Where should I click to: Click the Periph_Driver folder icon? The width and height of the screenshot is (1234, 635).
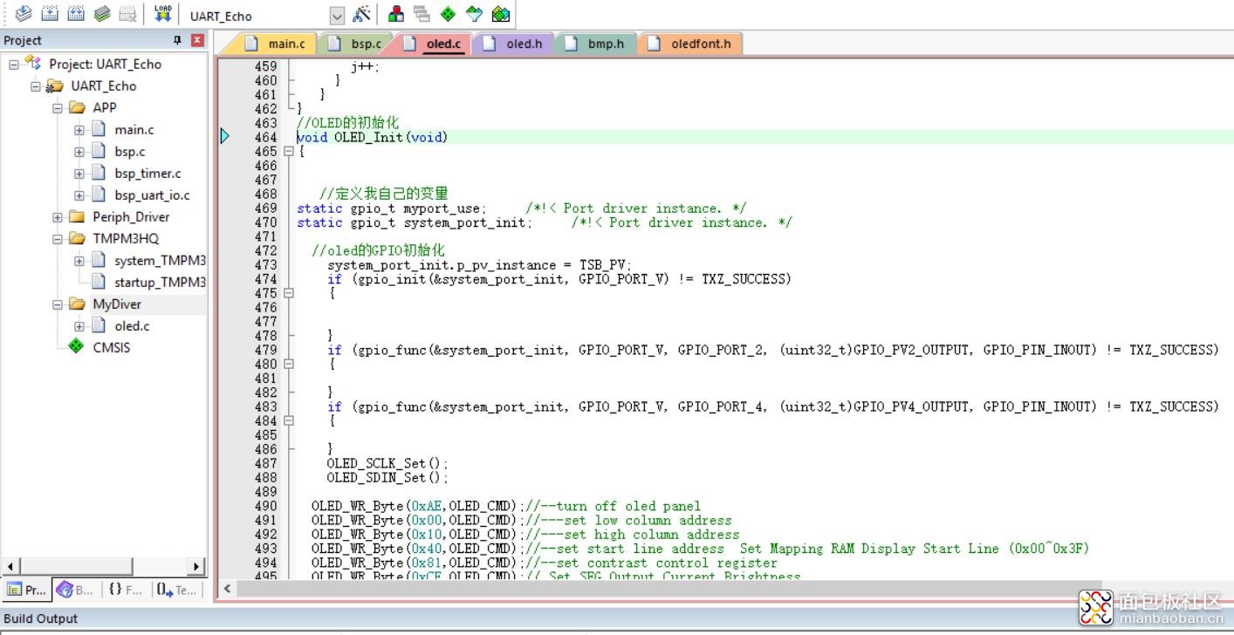click(77, 216)
